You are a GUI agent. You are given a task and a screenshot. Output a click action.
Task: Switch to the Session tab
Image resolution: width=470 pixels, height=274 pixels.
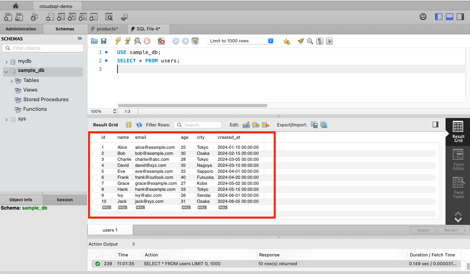(x=65, y=200)
